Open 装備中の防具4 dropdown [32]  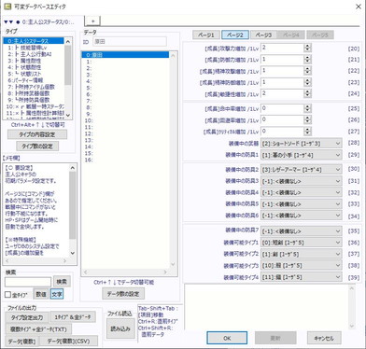coord(301,192)
